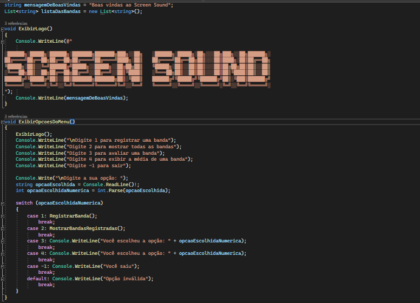This screenshot has width=420, height=303.
Task: Click opcaoEscolhida in the string declaration line
Action: point(55,185)
